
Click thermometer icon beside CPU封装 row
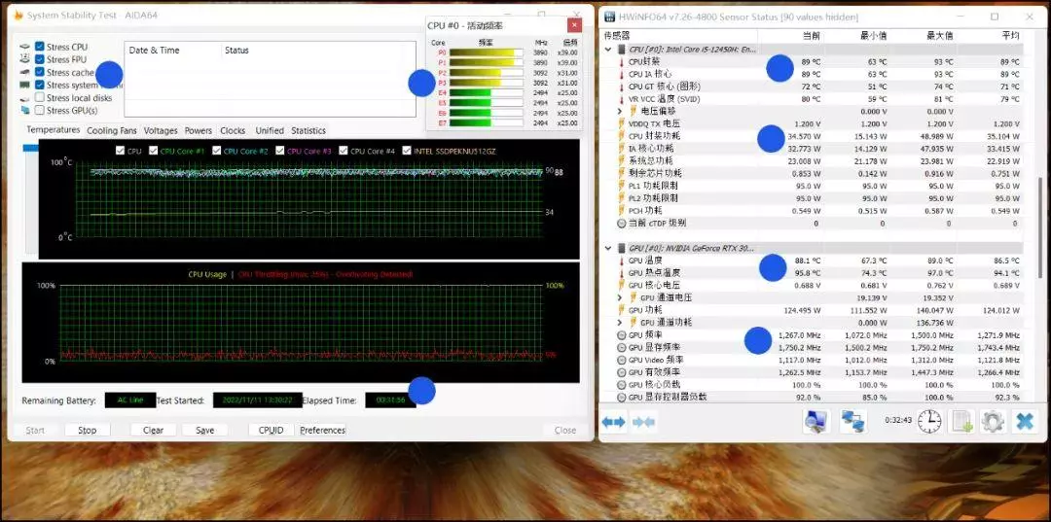pos(621,61)
